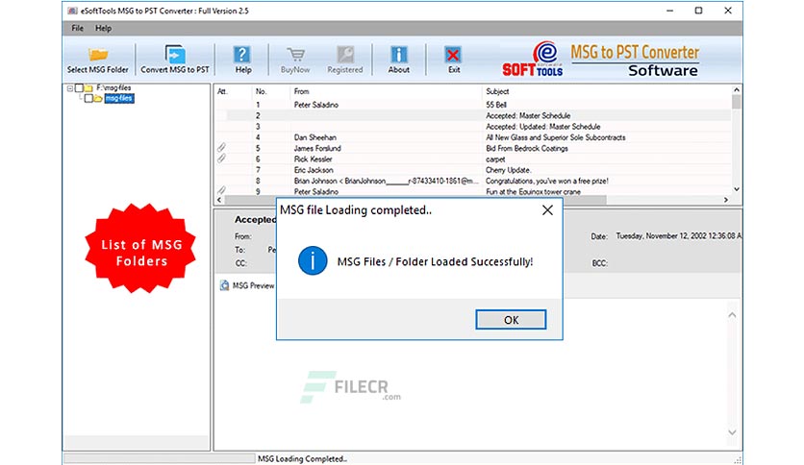Select the highlighted msg-files tree item
This screenshot has width=804, height=465.
point(119,98)
